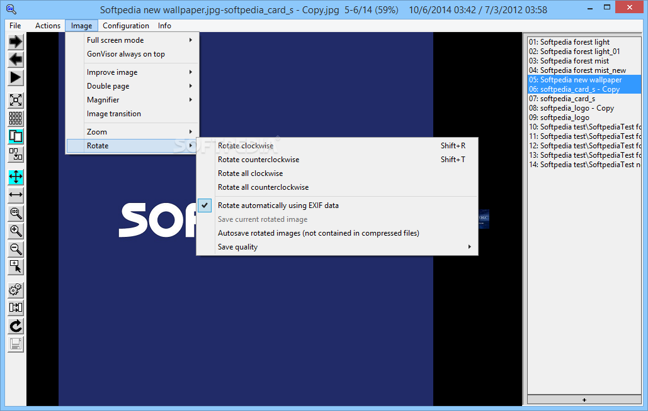The height and width of the screenshot is (411, 648).
Task: Select file list entry 11: Softpedia test
Action: point(584,136)
